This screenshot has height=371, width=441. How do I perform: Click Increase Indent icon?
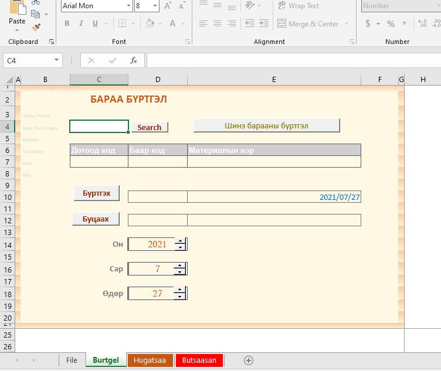coord(264,23)
